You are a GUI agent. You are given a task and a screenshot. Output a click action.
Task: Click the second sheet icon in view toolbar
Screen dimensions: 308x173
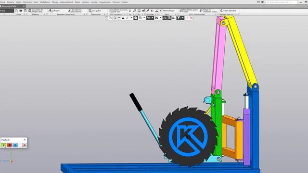pyautogui.click(x=110, y=18)
